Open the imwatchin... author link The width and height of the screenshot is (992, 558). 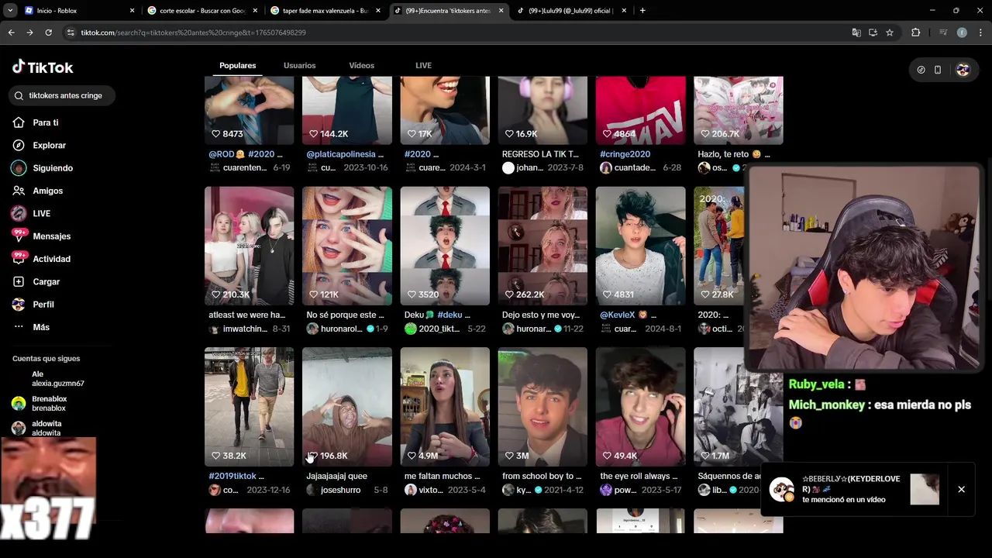(245, 329)
